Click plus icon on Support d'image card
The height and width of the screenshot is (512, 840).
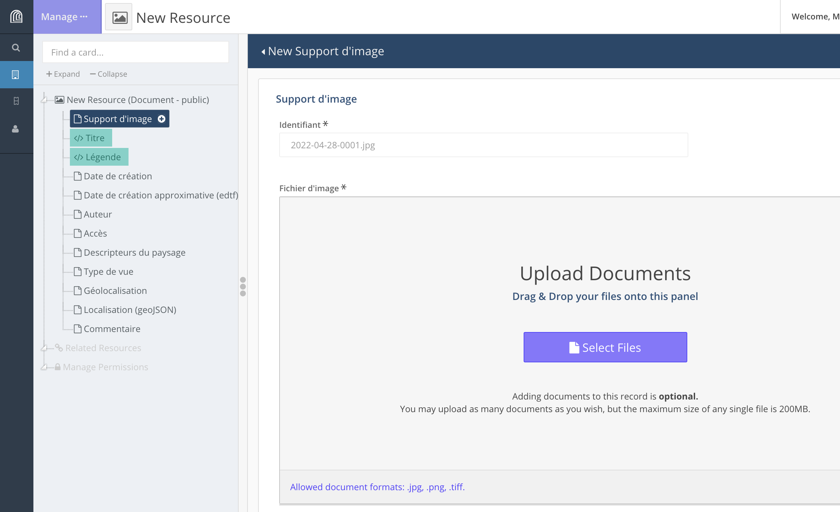tap(162, 119)
